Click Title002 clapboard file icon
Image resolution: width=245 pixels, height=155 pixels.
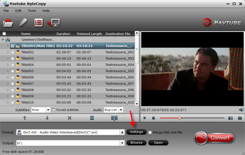(x=18, y=52)
